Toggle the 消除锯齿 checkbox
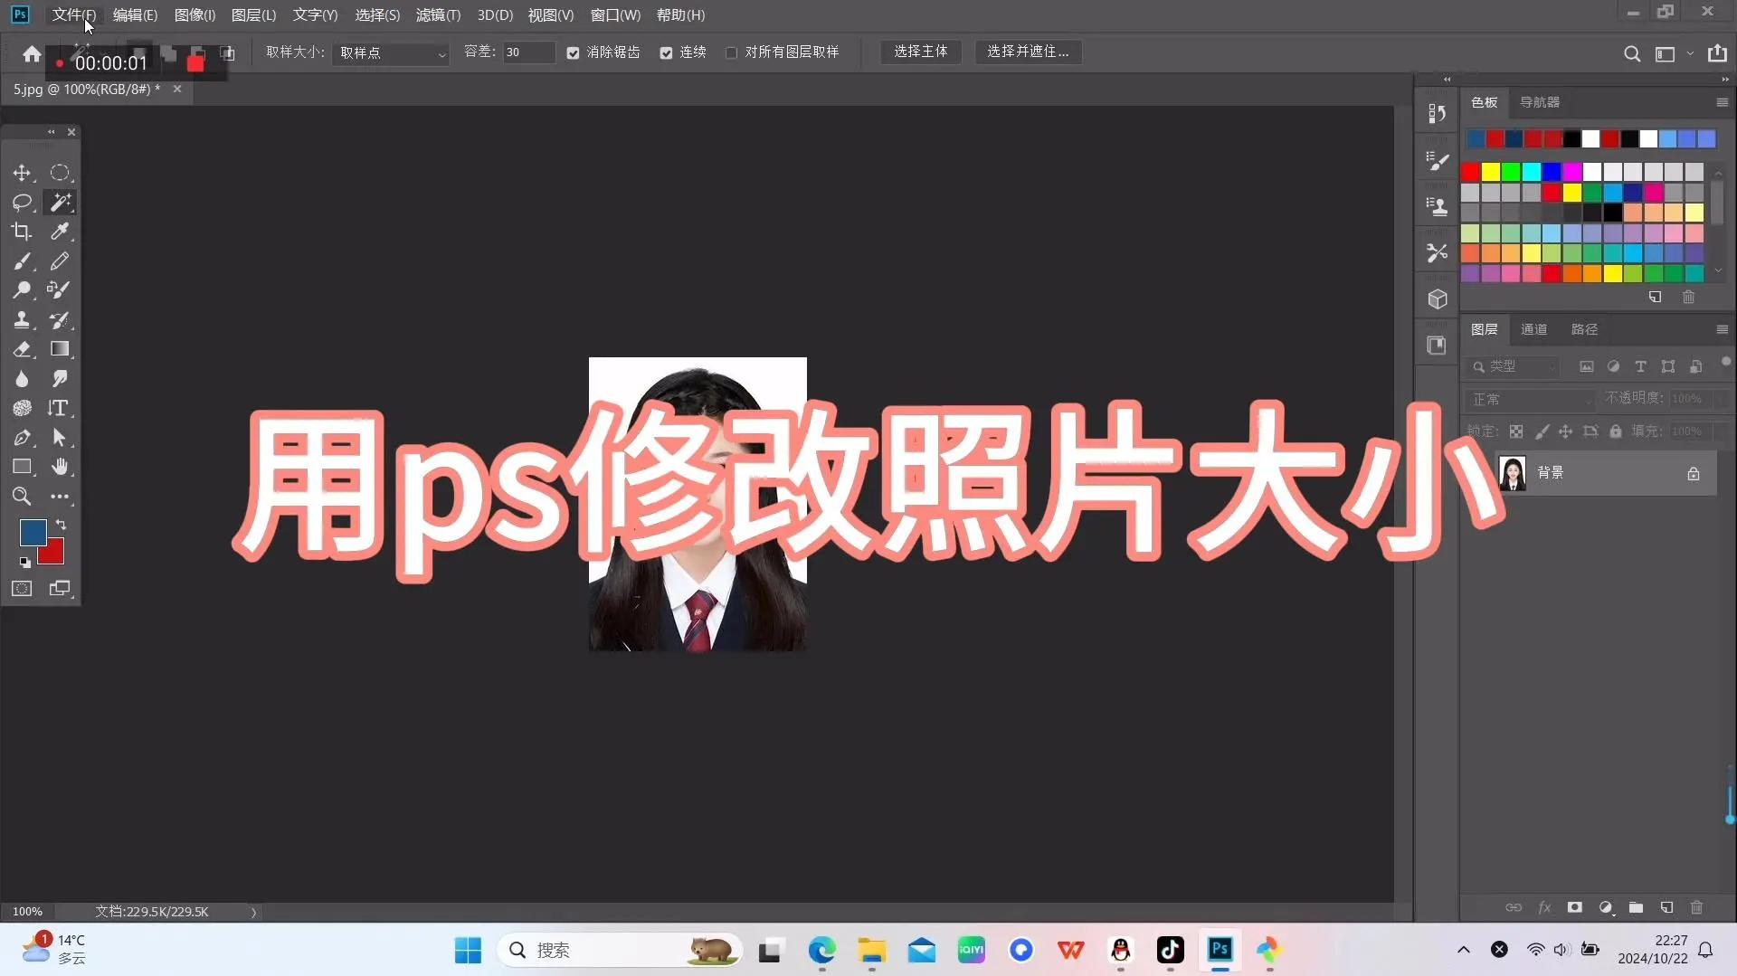The image size is (1737, 976). coord(572,52)
